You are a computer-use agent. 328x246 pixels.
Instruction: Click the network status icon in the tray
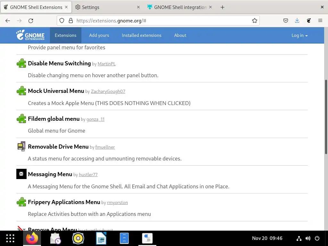click(x=299, y=238)
